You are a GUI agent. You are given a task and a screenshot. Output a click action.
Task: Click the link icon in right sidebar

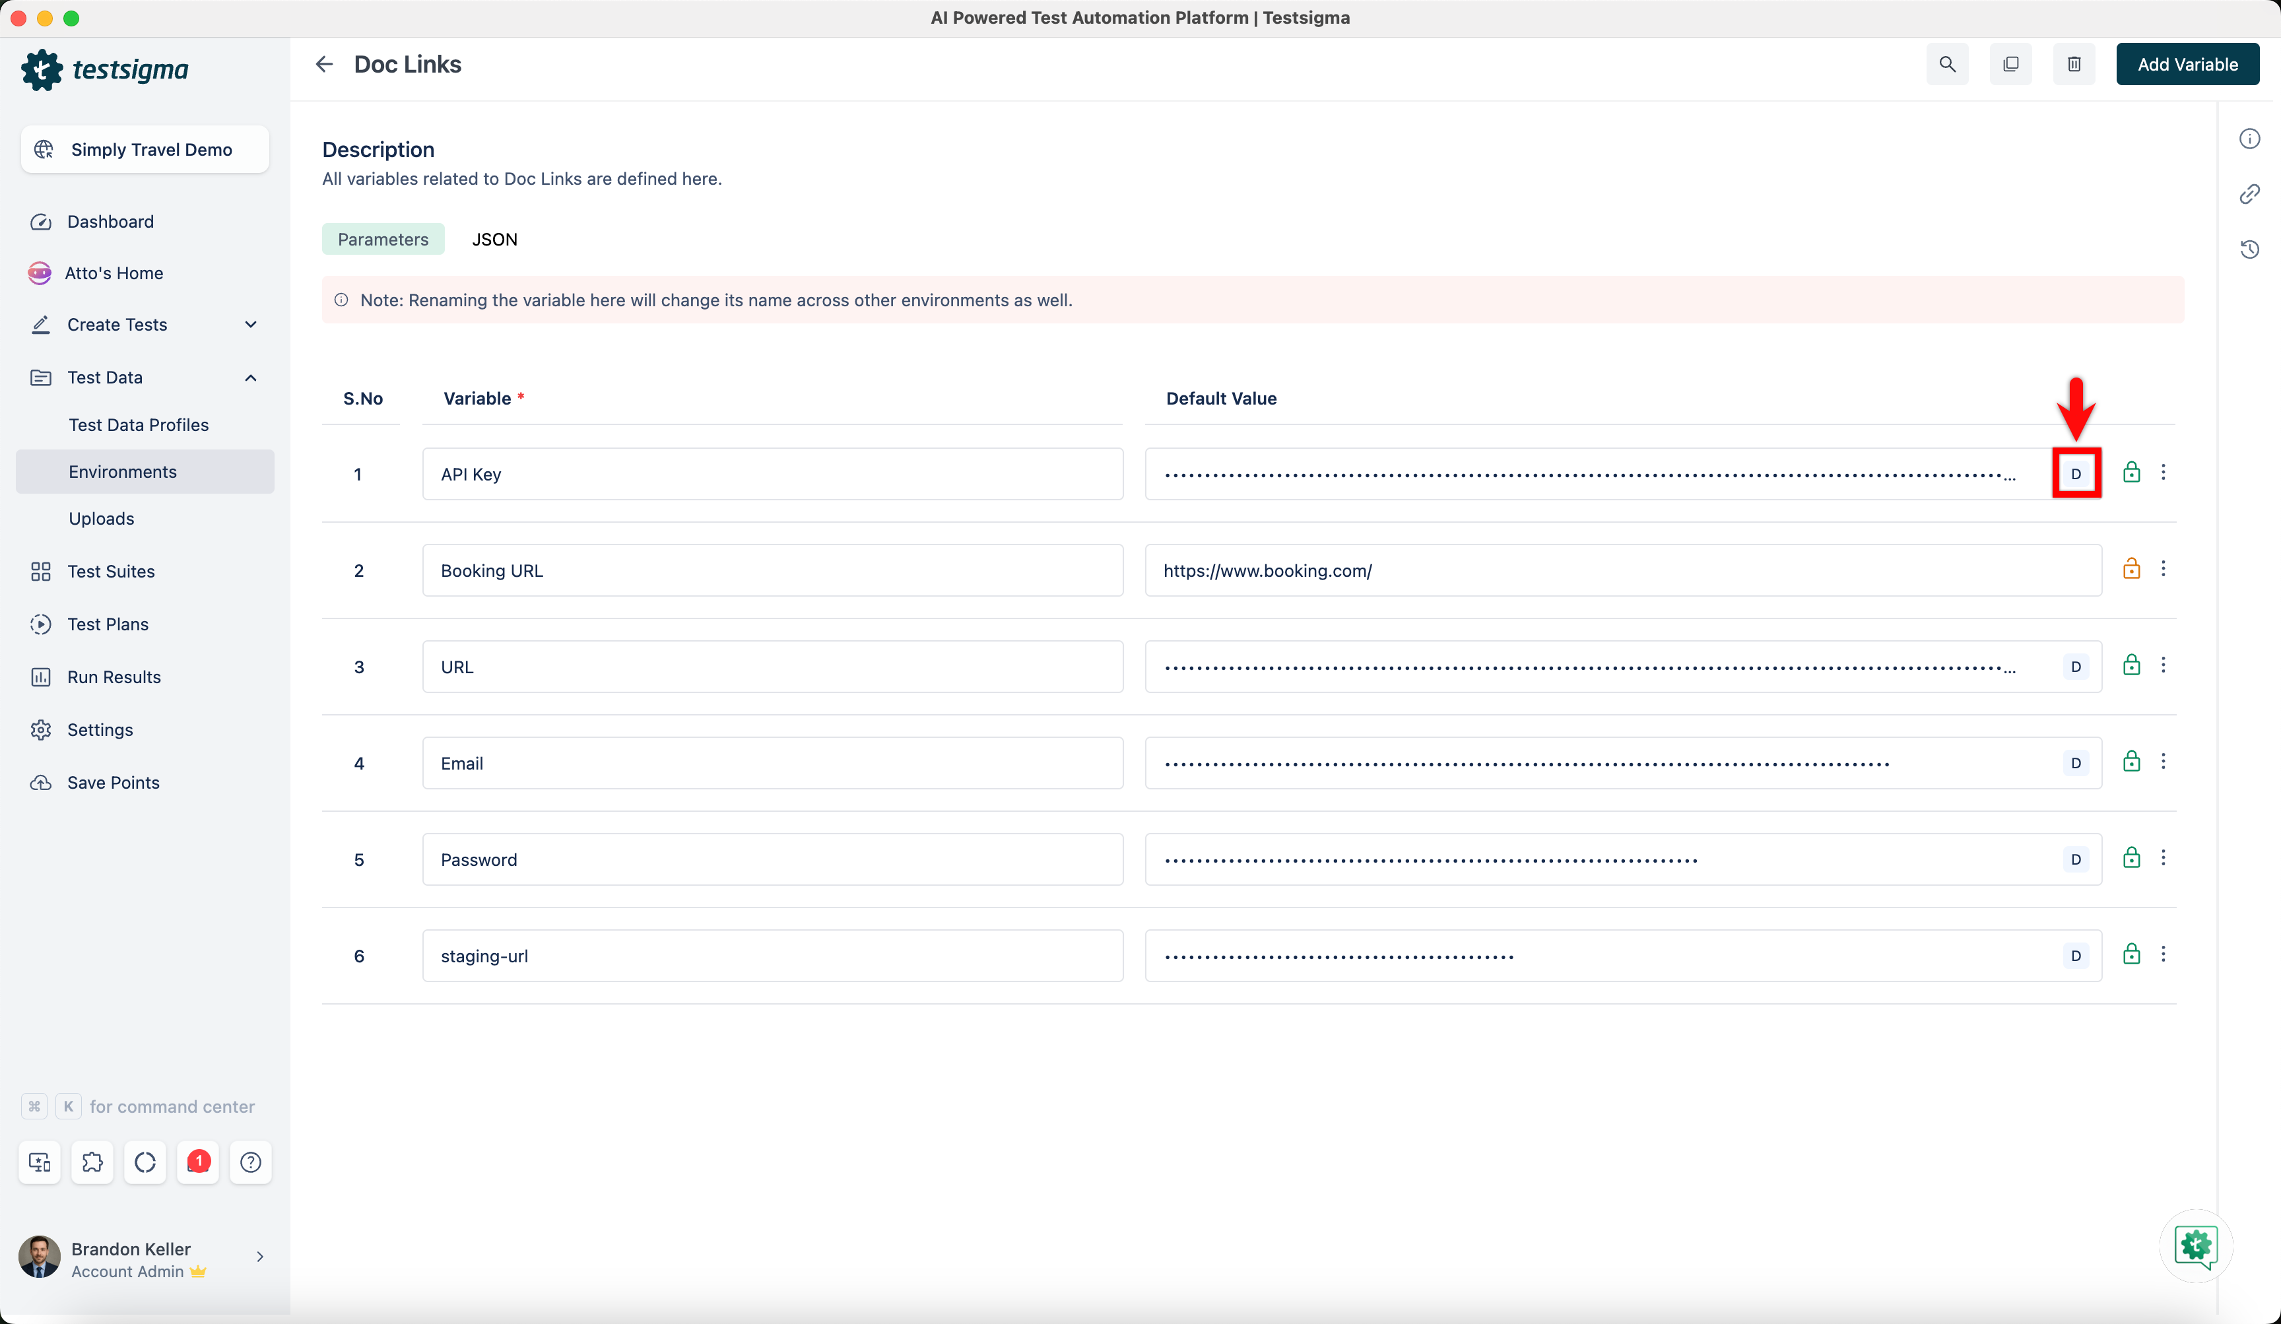[x=2249, y=193]
